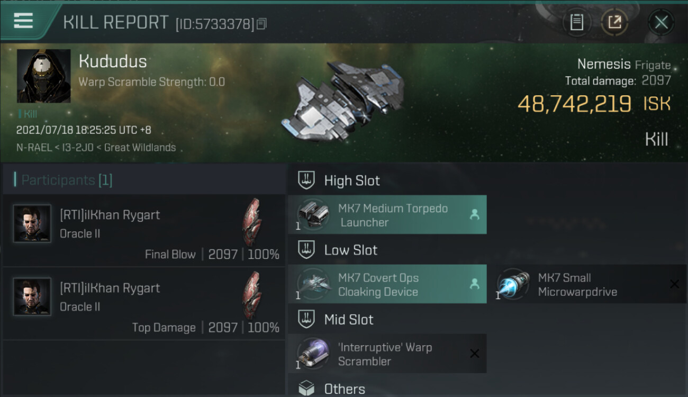
Task: Select the MK7 Medium Torpedo Launcher item
Action: click(387, 215)
